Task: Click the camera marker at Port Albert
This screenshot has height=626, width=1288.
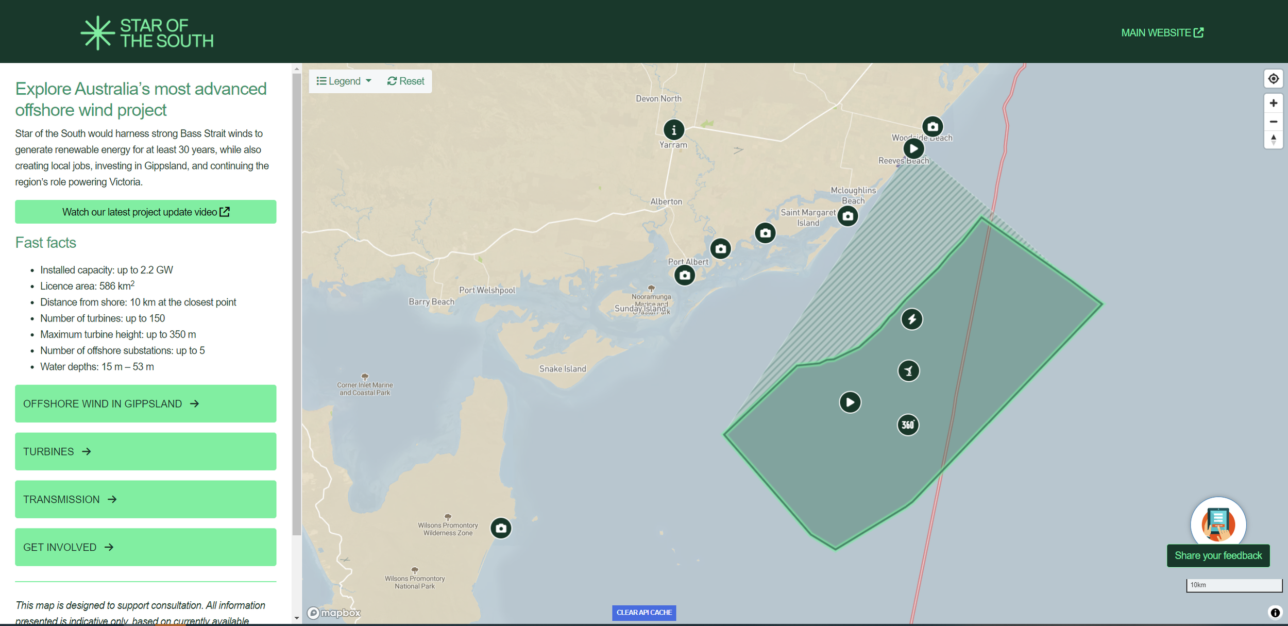Action: [684, 276]
